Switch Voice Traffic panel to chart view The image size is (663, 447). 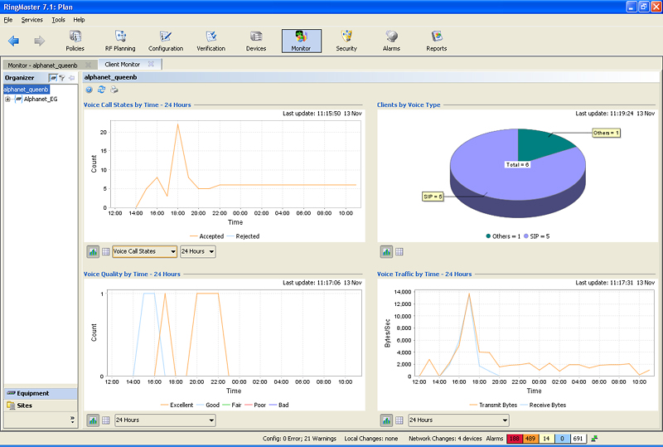point(387,420)
